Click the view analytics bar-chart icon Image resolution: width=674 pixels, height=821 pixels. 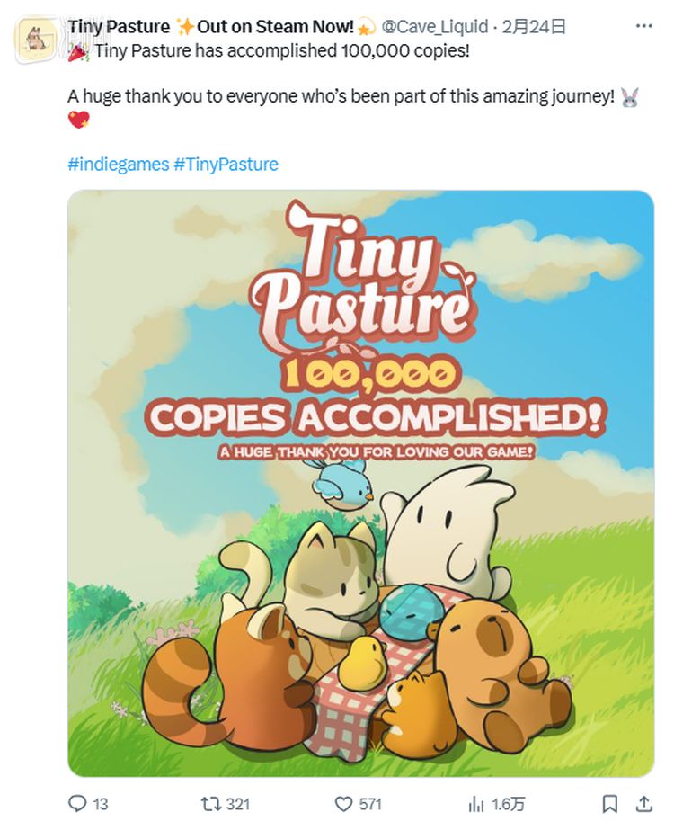(476, 803)
